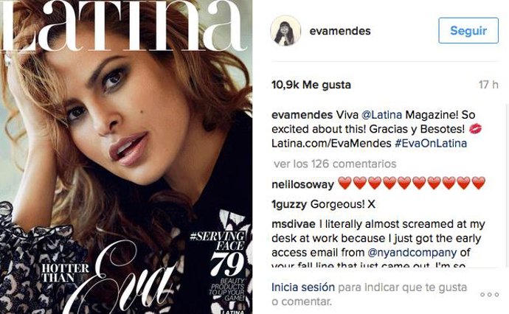This screenshot has height=314, width=509.
Task: Click the Inicia sesión login link
Action: point(303,287)
